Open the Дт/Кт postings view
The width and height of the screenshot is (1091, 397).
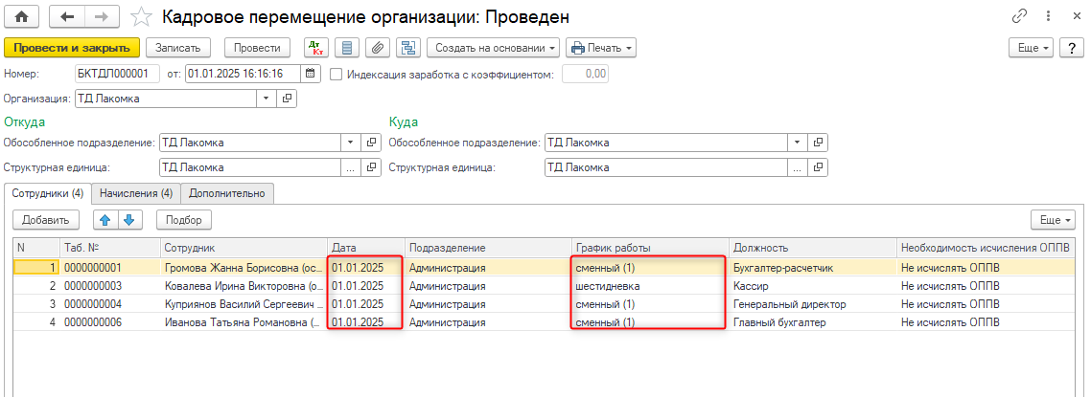(x=315, y=47)
